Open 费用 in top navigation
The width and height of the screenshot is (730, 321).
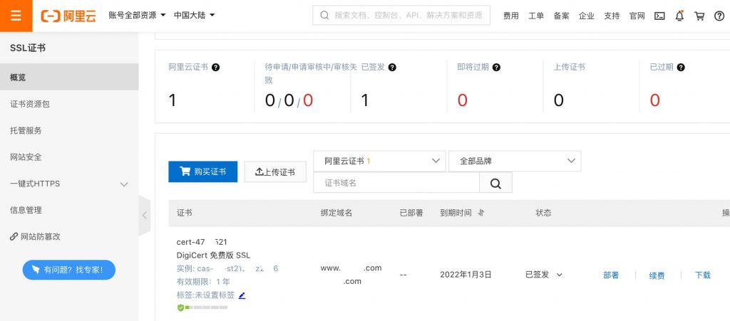pos(510,16)
